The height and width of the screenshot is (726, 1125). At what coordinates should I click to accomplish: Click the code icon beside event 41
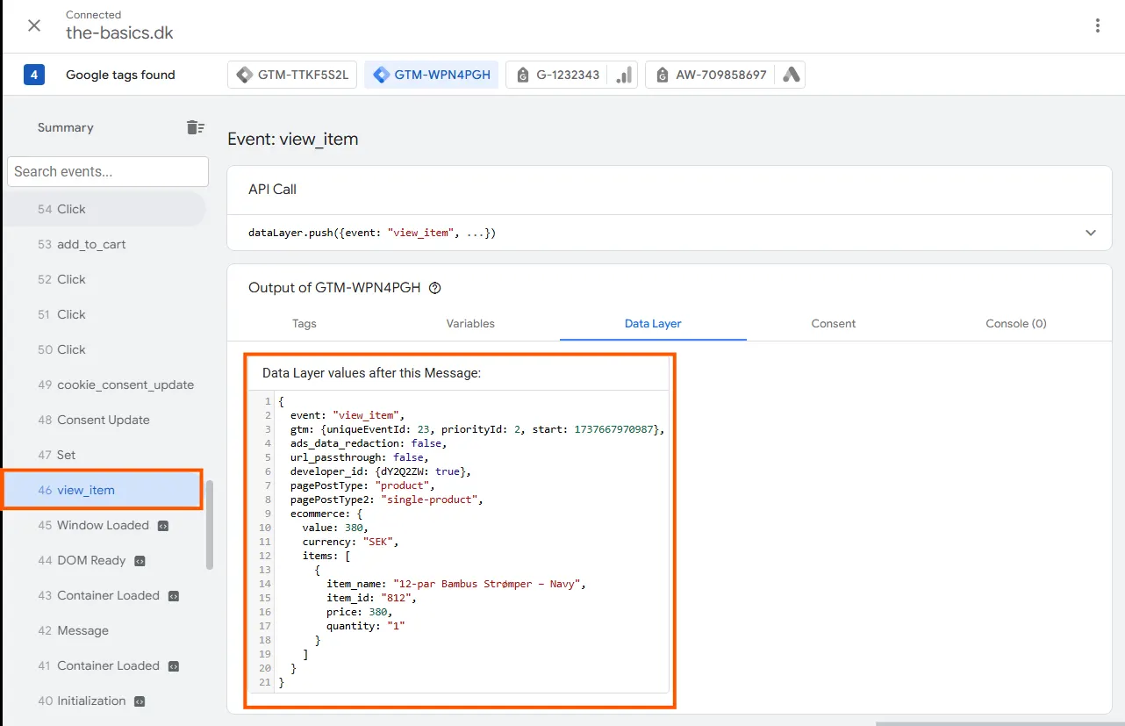(x=174, y=666)
